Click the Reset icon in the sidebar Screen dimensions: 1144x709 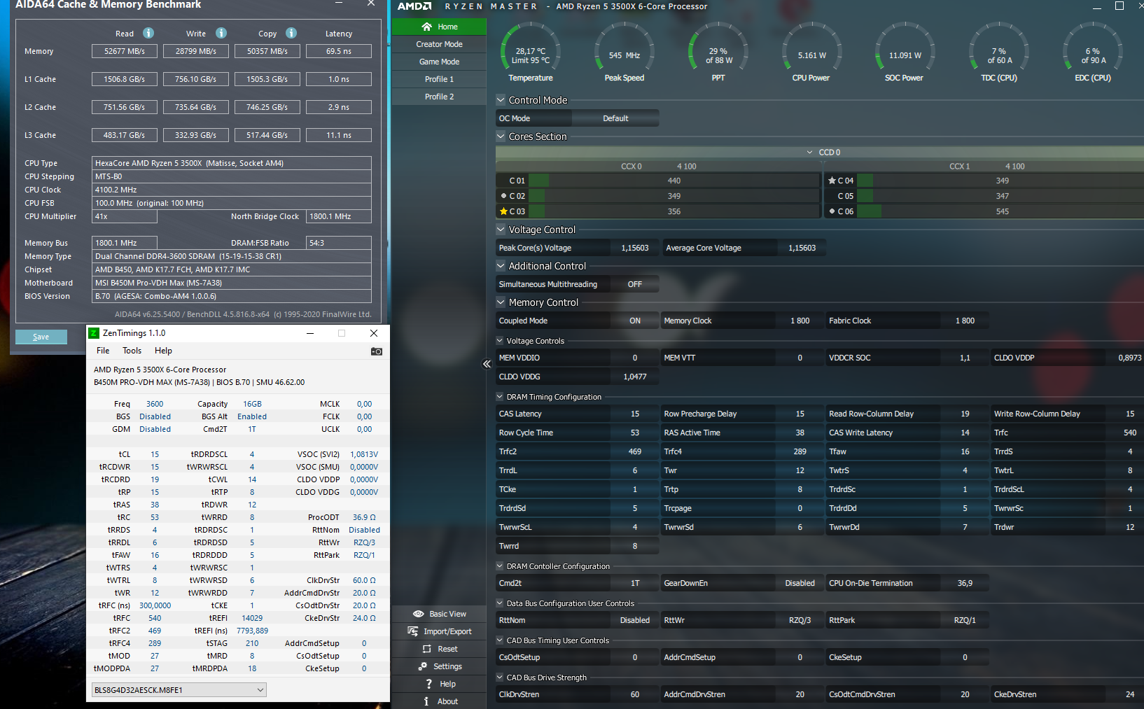[427, 649]
